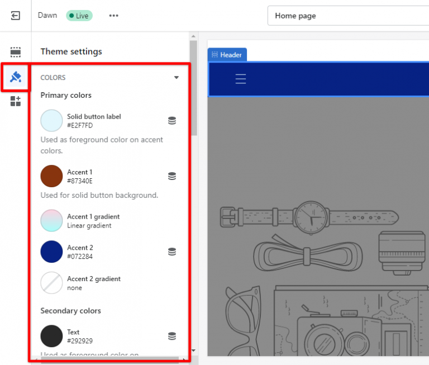Open Theme settings paintbrush icon
The image size is (429, 365).
coord(15,77)
